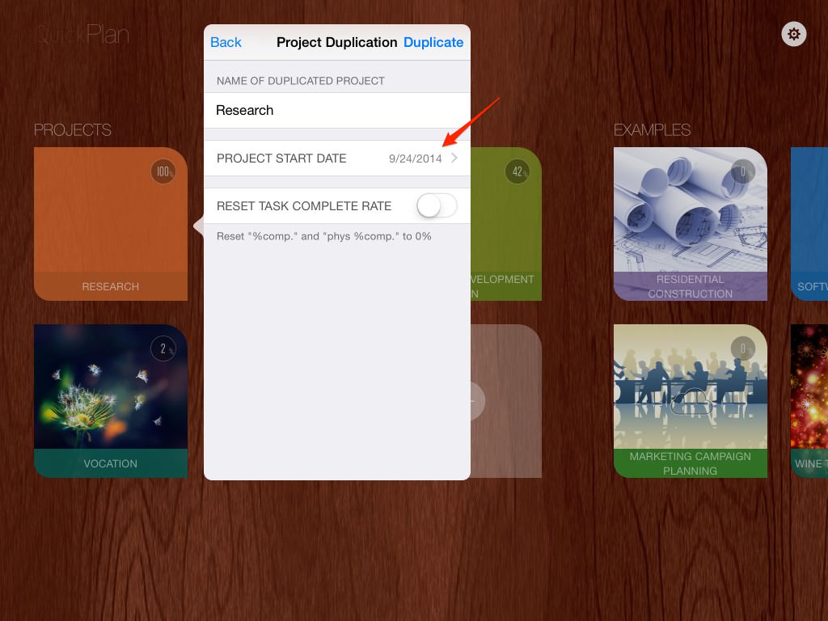Click Marketing Campaign Planning 0% progress badge
This screenshot has height=621, width=828.
click(742, 349)
